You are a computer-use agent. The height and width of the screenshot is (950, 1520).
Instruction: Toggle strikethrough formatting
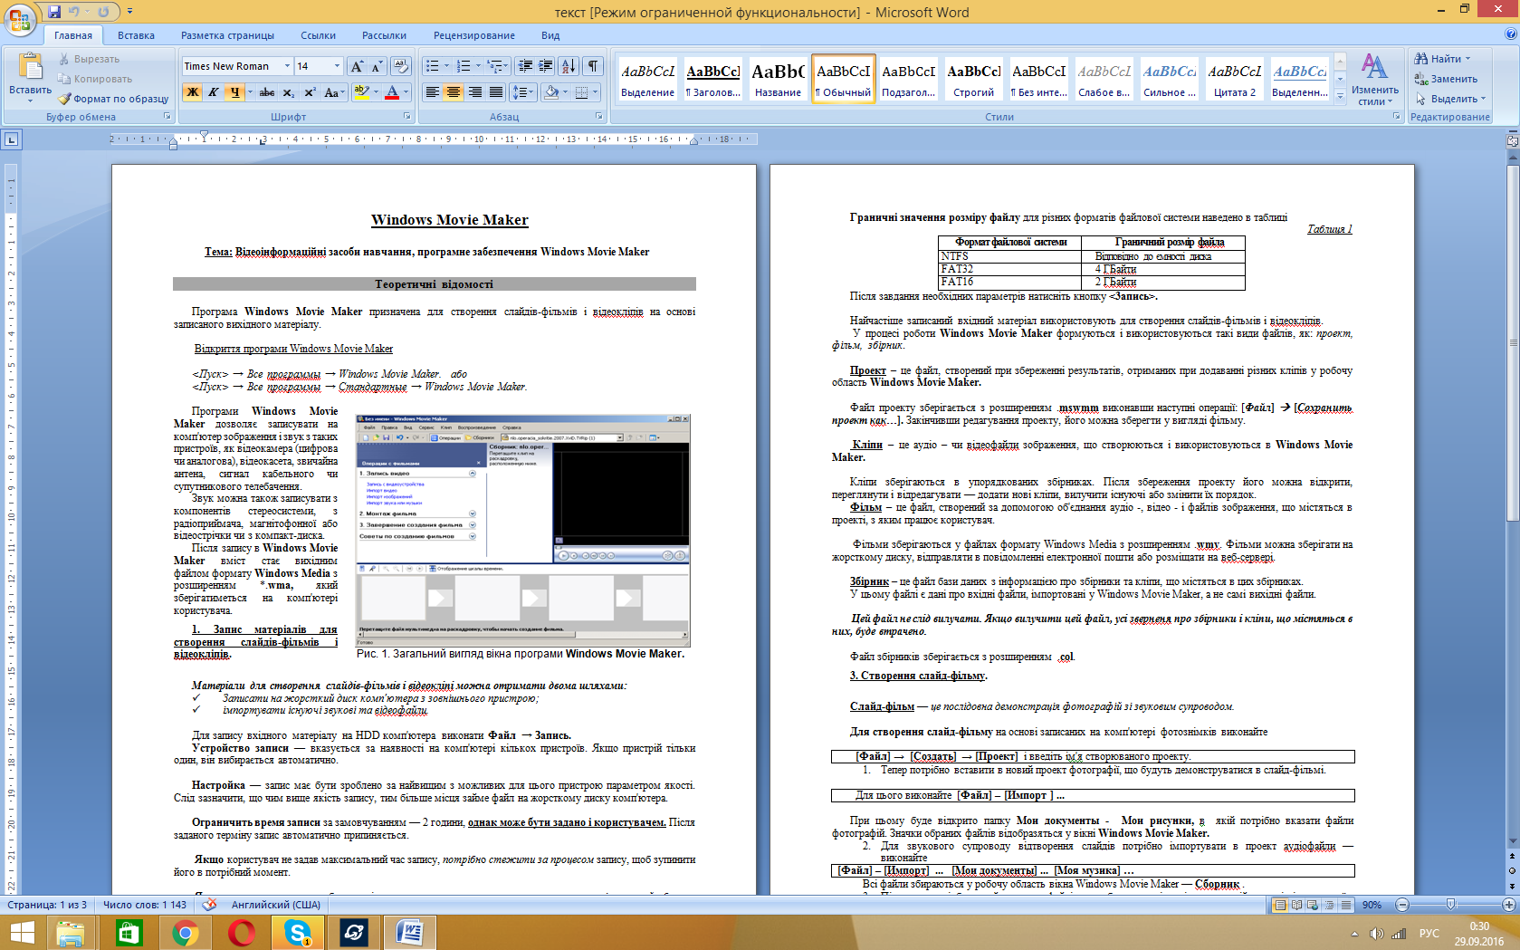(267, 92)
